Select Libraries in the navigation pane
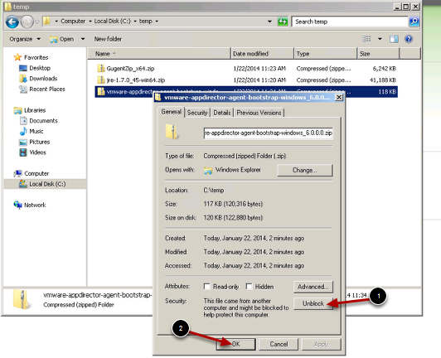Screen dimensions: 441x358 click(35, 110)
